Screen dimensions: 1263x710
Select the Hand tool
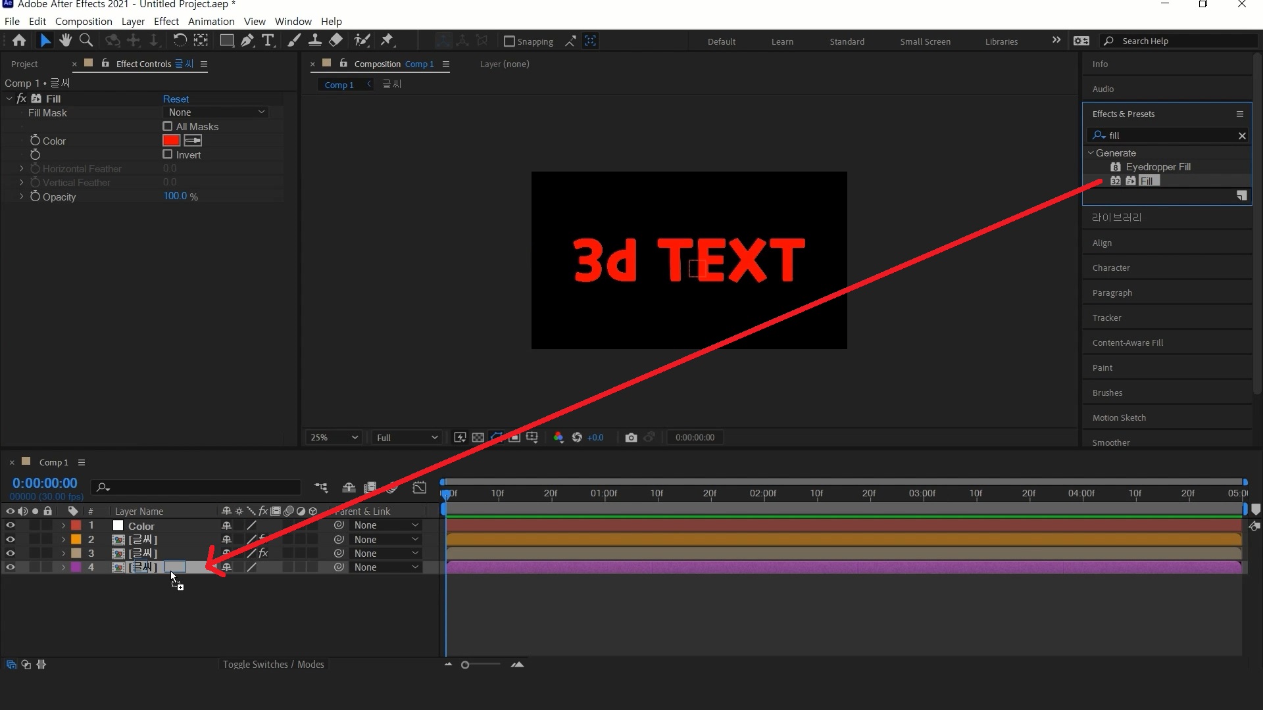[65, 41]
